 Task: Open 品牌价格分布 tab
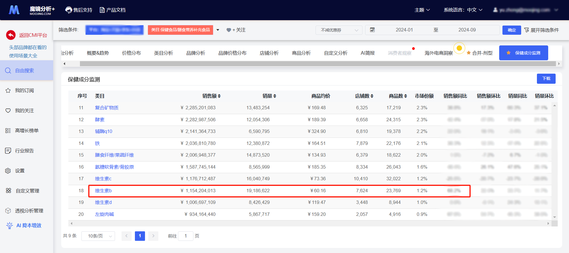tap(232, 53)
